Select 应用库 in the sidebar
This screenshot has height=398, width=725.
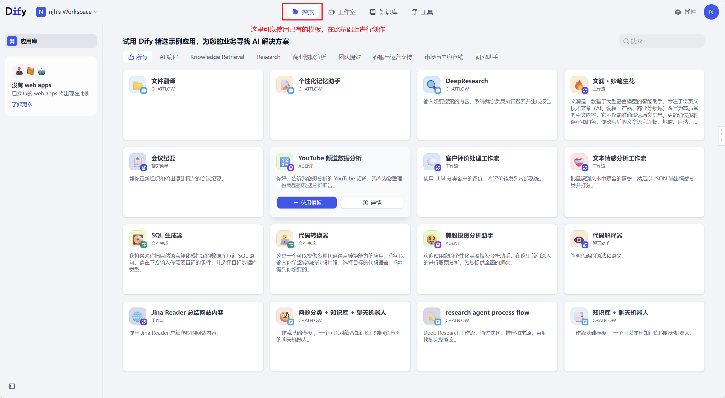51,41
